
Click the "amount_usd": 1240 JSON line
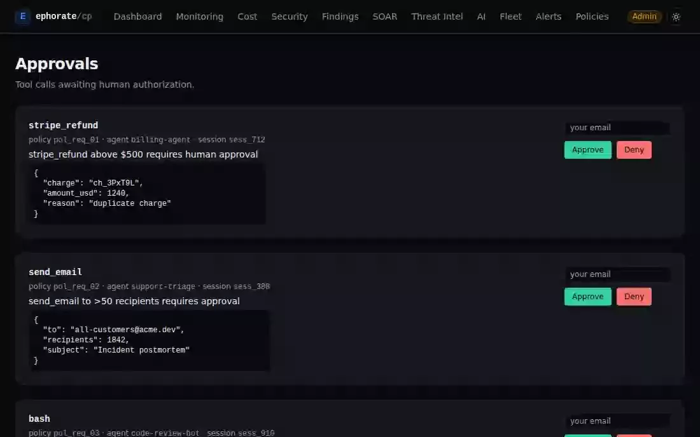[x=86, y=193]
